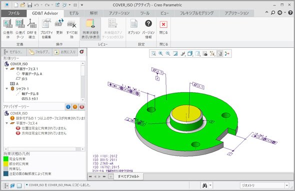Click the DRFを確立 establish DRF tool
The image size is (295, 191).
click(32, 29)
